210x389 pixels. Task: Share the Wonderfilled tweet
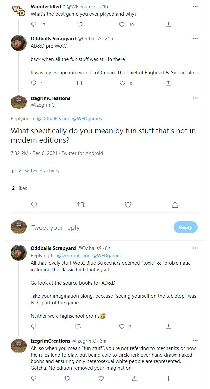(x=168, y=24)
